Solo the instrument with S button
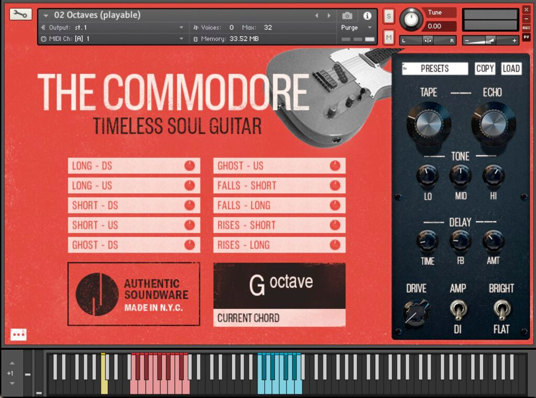The image size is (536, 398). click(x=388, y=16)
